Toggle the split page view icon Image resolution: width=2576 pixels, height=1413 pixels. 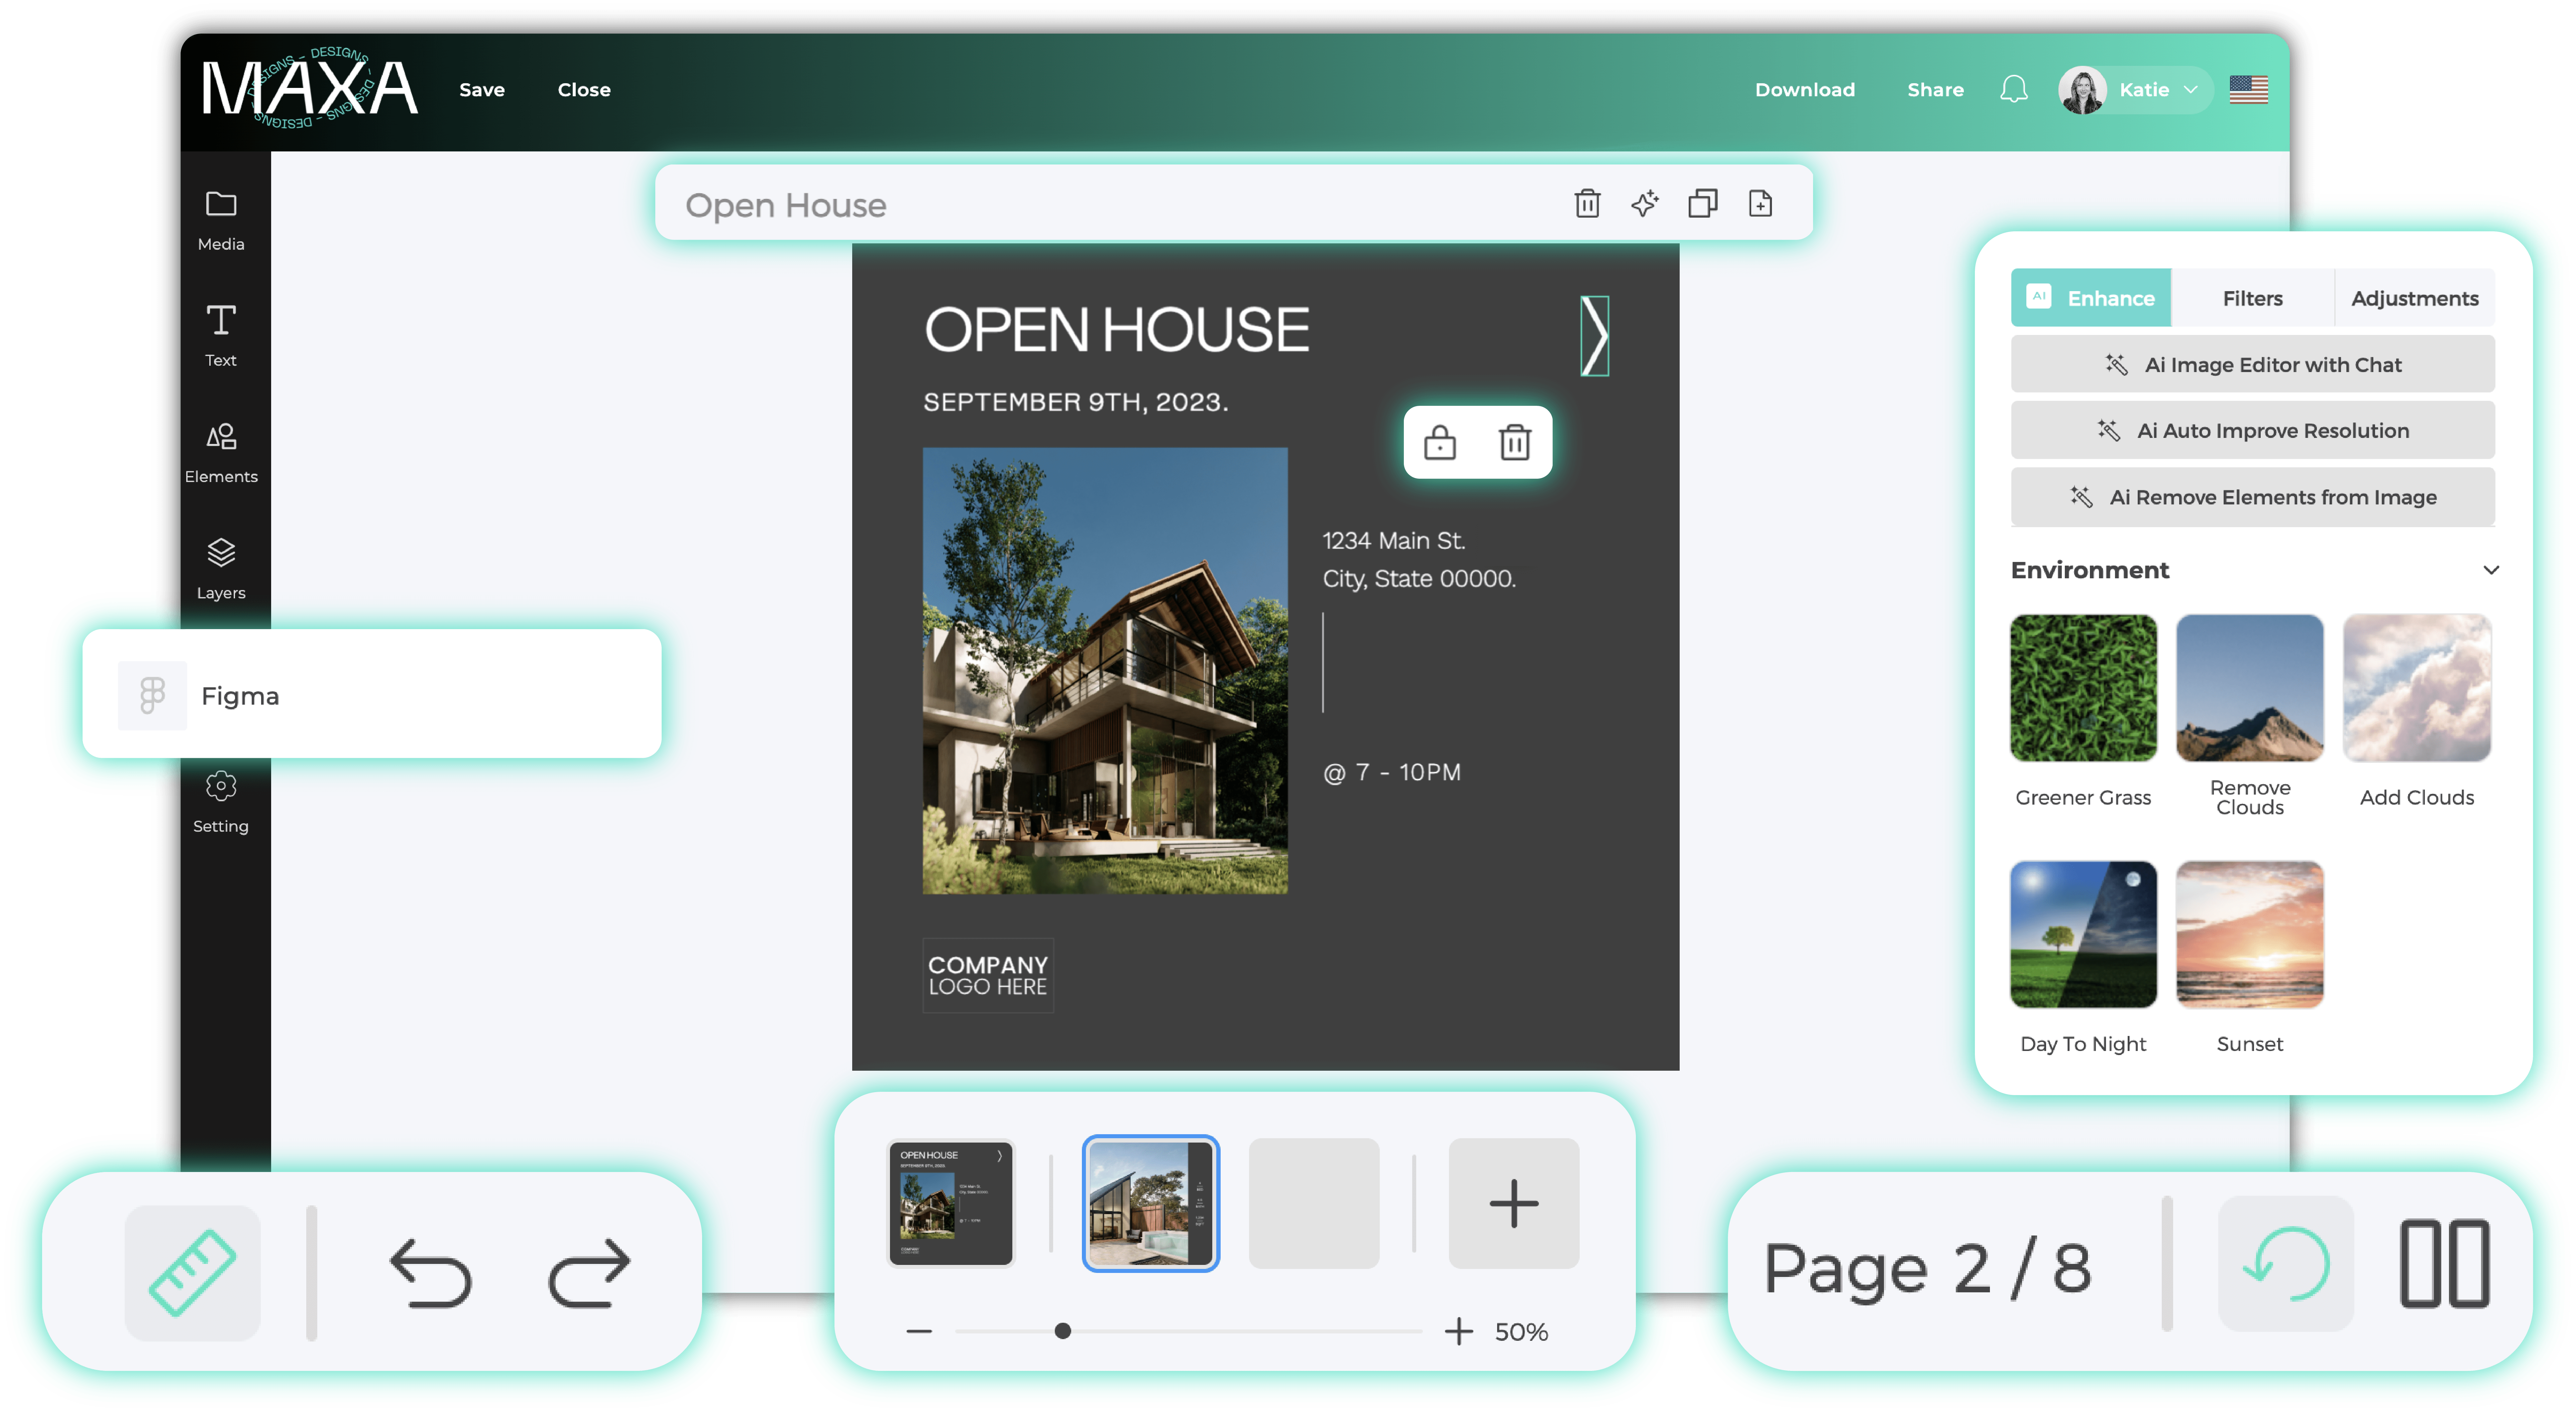2444,1263
